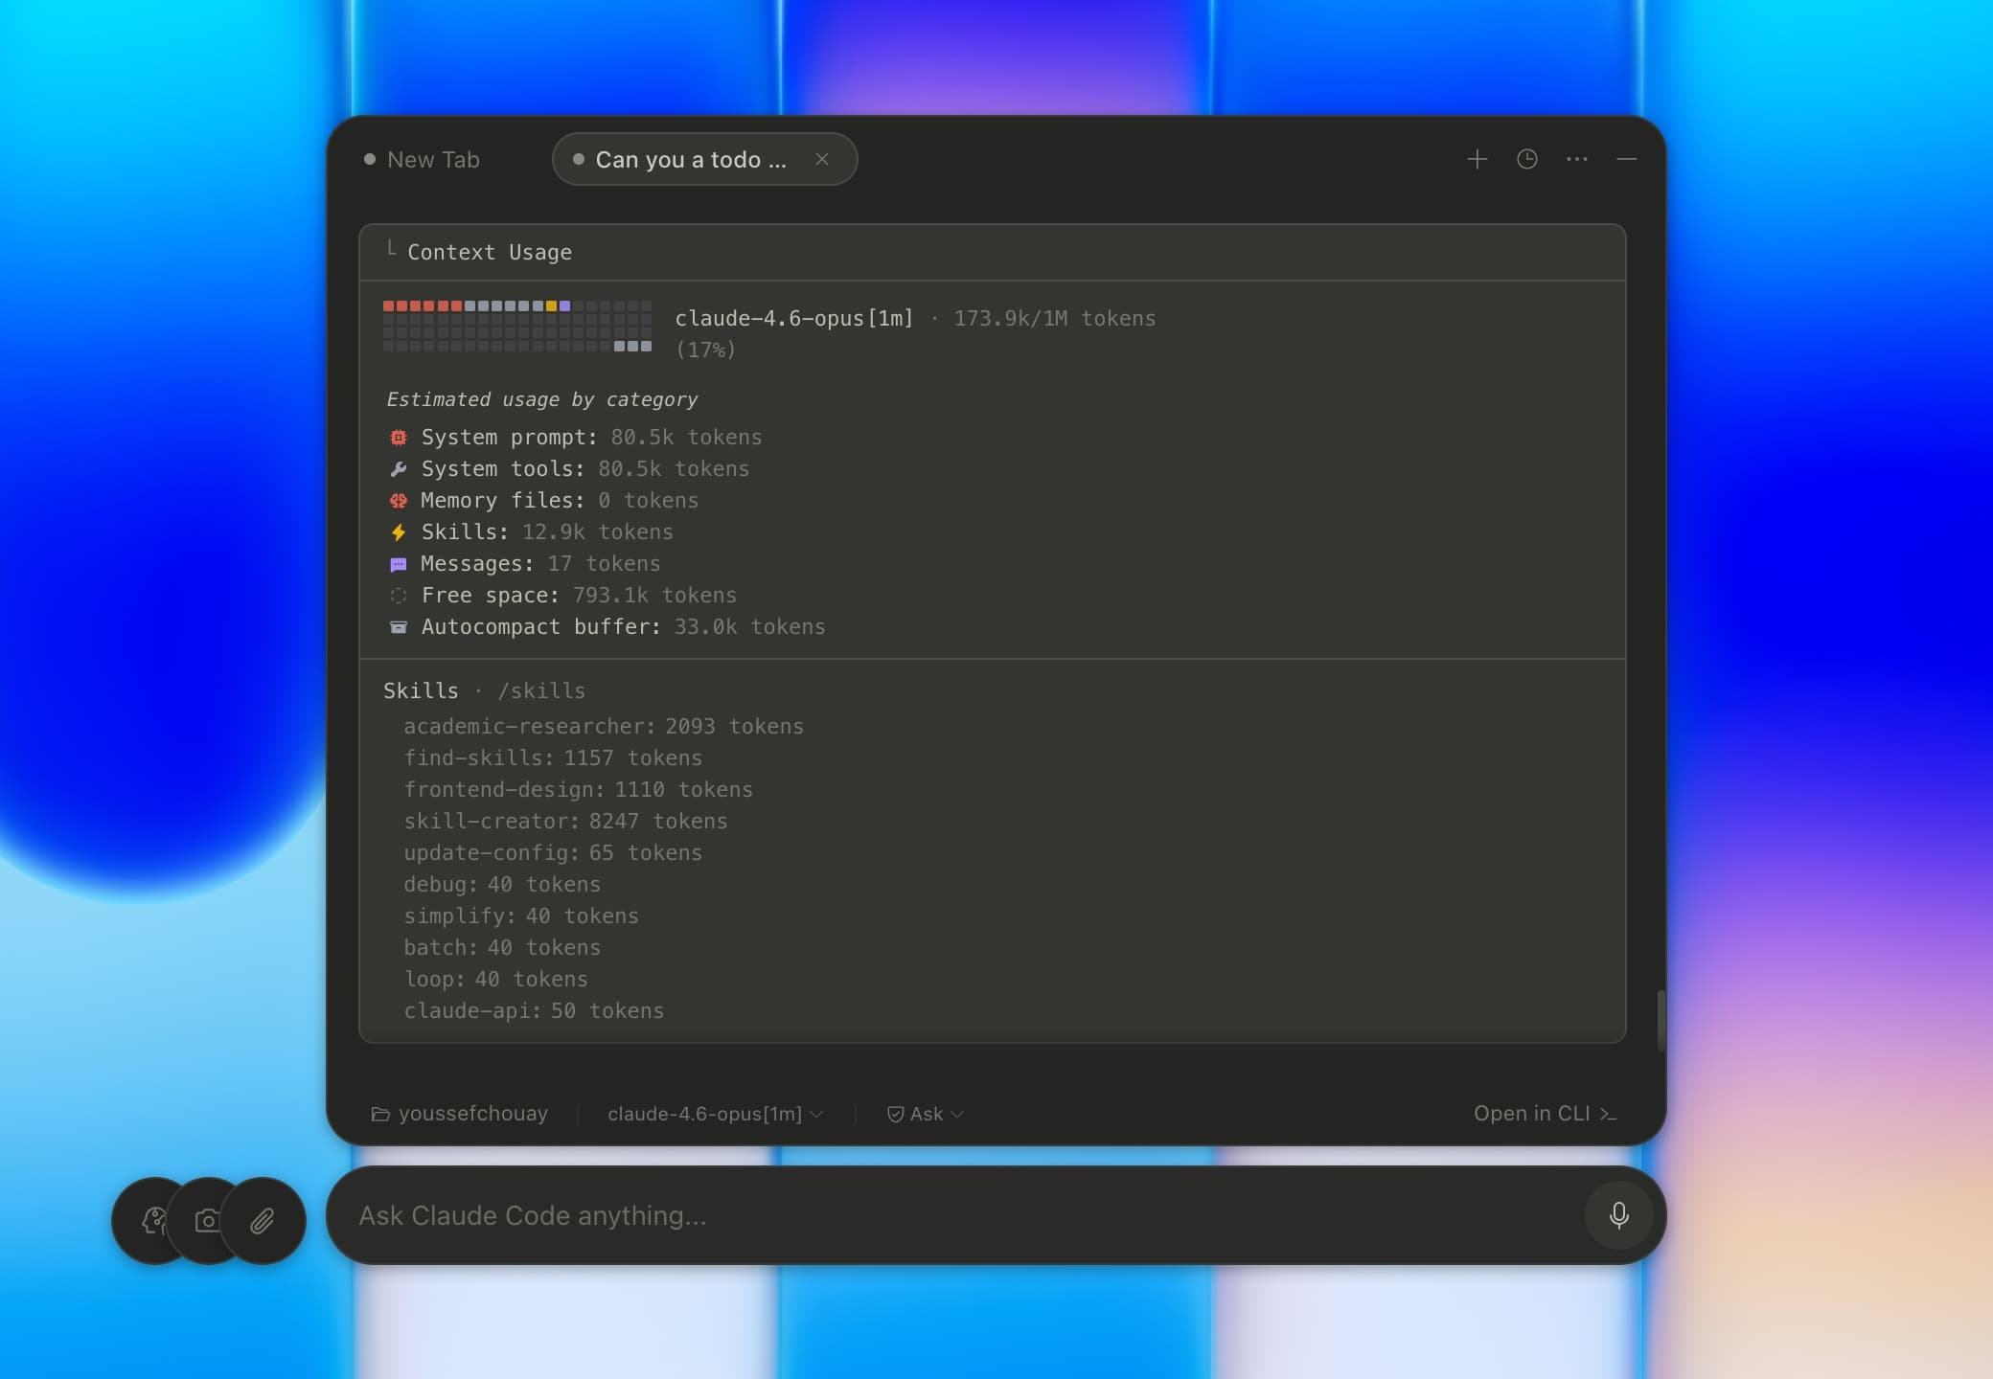
Task: Click 'simplify: 40 tokens' row
Action: (520, 916)
